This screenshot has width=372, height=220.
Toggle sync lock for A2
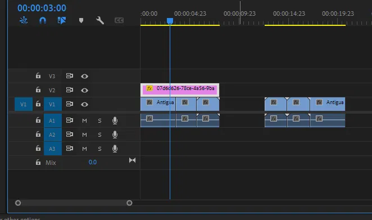[x=70, y=134]
